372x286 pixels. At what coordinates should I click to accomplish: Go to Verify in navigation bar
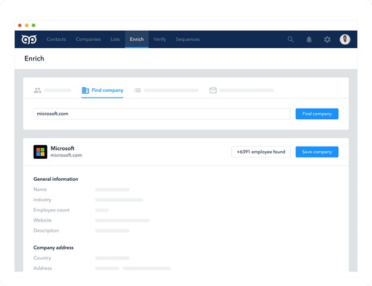160,40
